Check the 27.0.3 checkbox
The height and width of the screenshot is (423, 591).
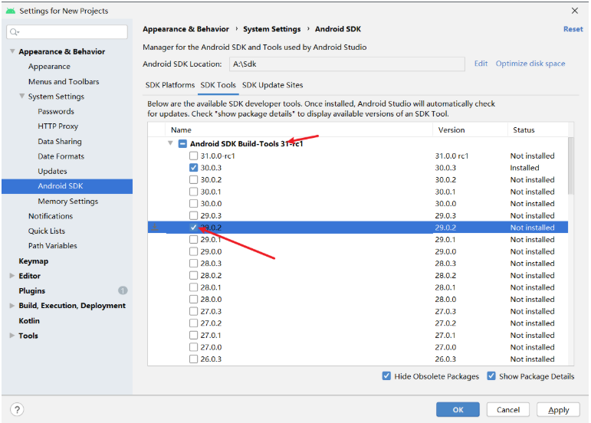pyautogui.click(x=193, y=311)
